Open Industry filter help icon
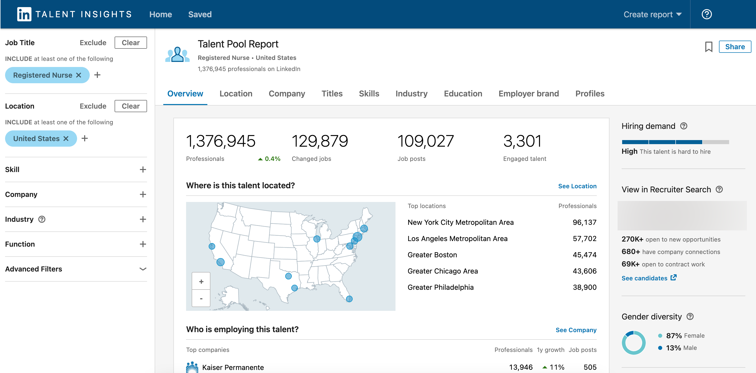Screen dimensions: 756x373 pos(42,219)
